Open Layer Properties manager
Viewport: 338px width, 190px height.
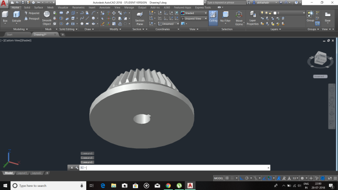[x=252, y=18]
